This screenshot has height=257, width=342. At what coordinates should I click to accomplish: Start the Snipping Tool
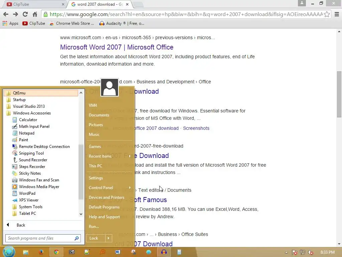31,153
